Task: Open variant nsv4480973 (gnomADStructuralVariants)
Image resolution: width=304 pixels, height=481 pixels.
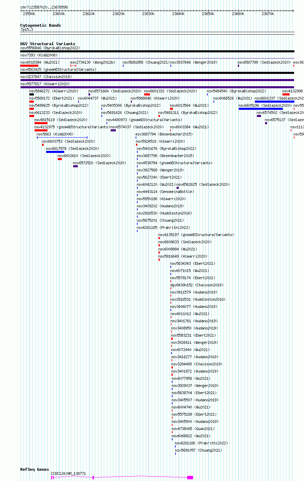Action: (144, 120)
